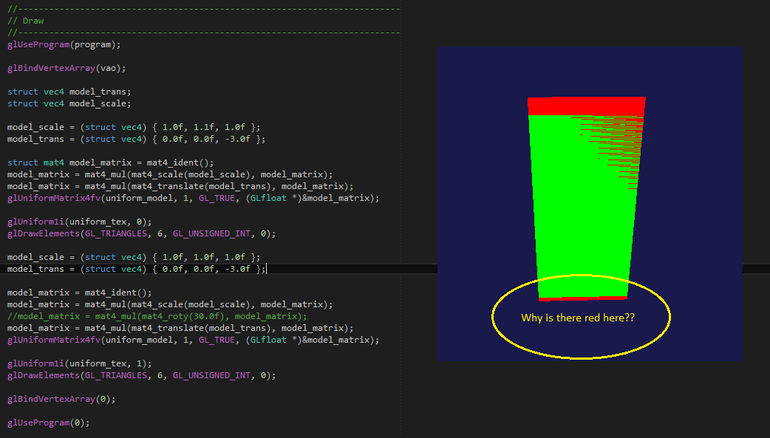770x438 pixels.
Task: Click the solid red band atop the quad
Action: coord(586,106)
